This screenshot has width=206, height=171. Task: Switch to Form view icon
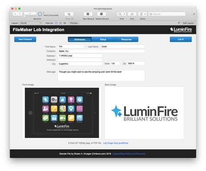pos(56,23)
